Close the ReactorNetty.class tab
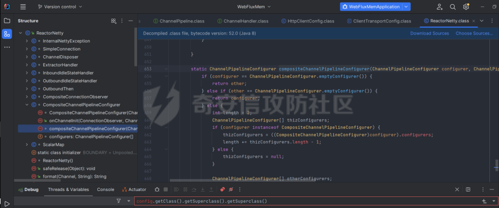Viewport: 499px width, 208px height. [474, 21]
